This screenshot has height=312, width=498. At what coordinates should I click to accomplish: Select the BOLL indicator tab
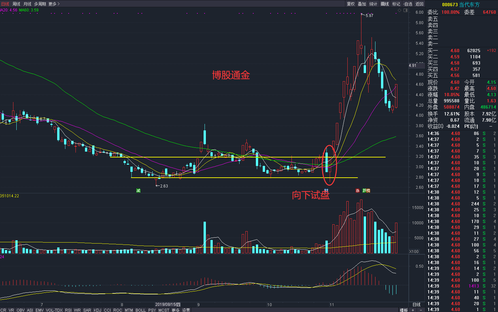[x=141, y=310]
